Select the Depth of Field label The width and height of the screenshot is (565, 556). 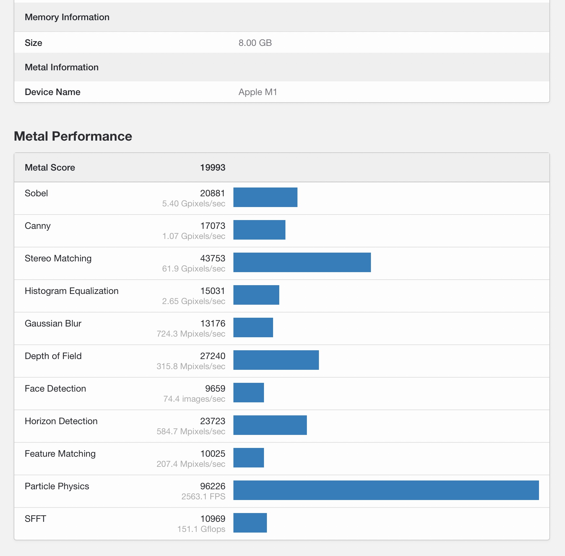tap(53, 356)
